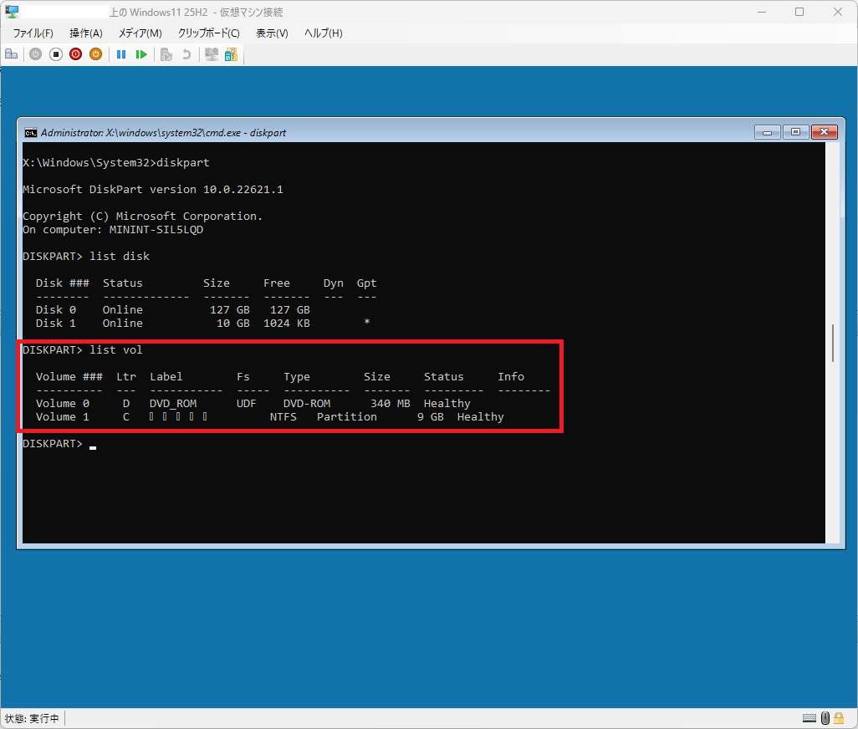Open the 操作(A) menu
This screenshot has height=729, width=858.
[x=86, y=33]
